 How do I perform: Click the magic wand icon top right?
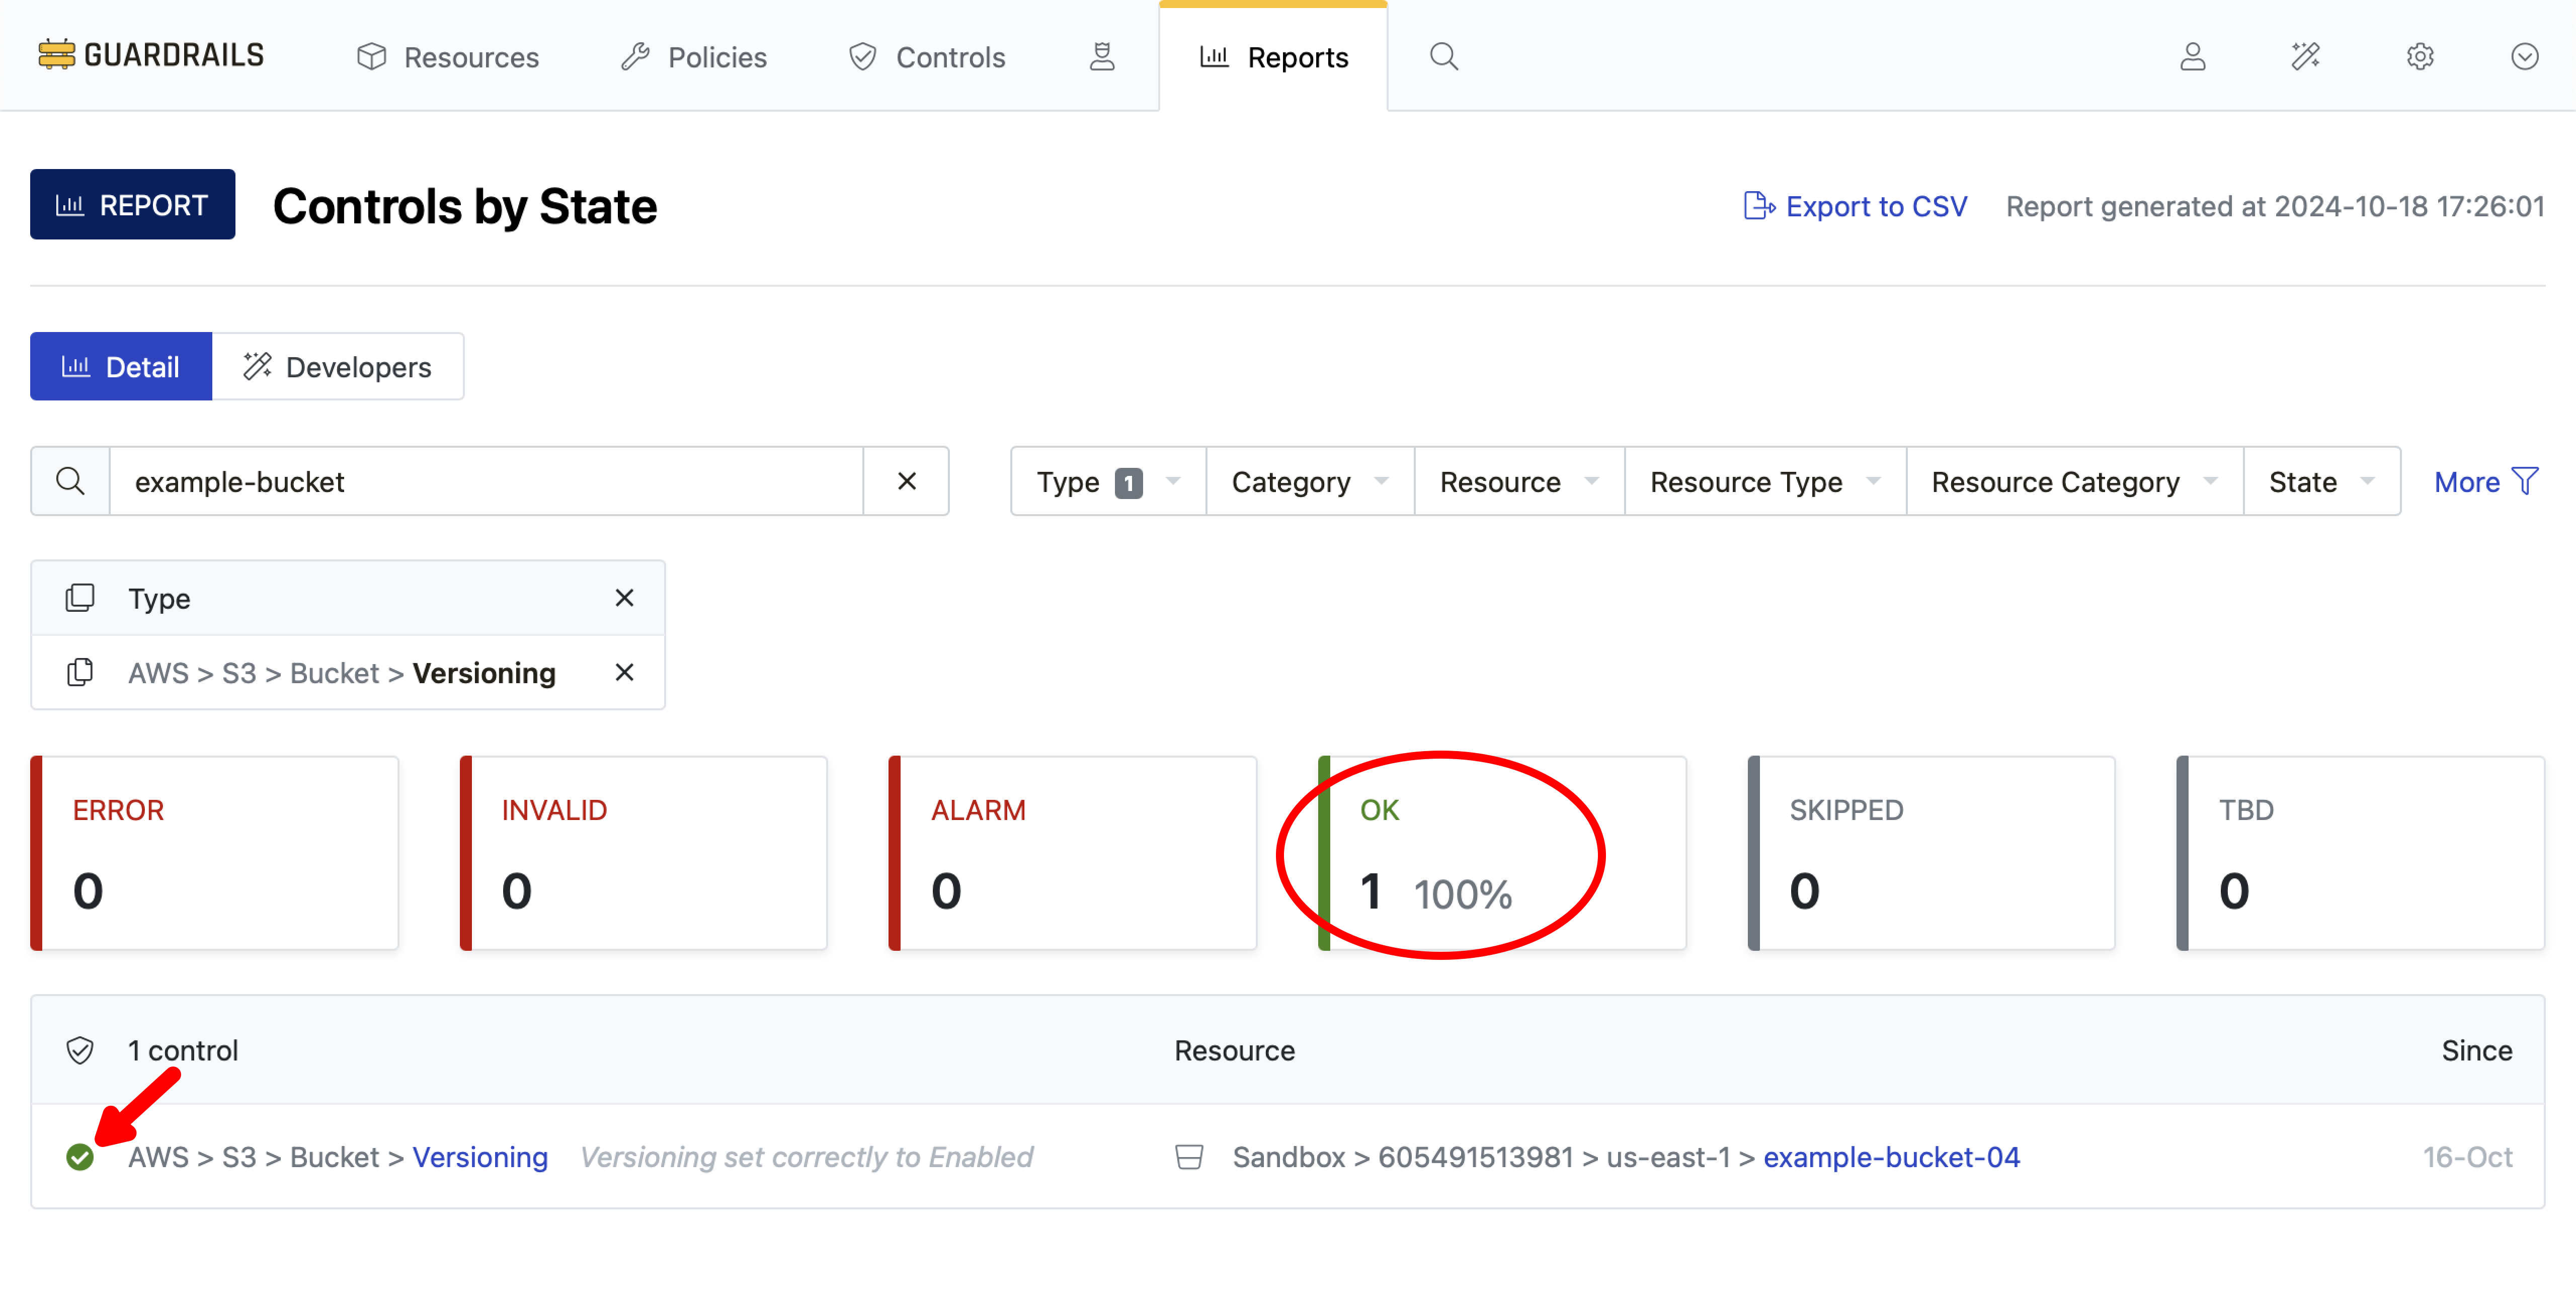2306,56
